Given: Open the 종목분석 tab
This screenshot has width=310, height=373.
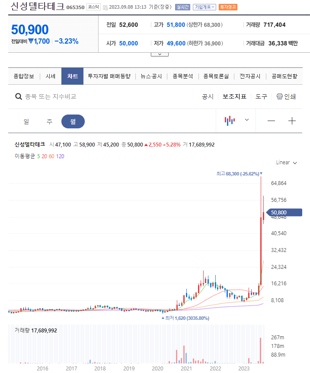Looking at the screenshot, I should [183, 76].
